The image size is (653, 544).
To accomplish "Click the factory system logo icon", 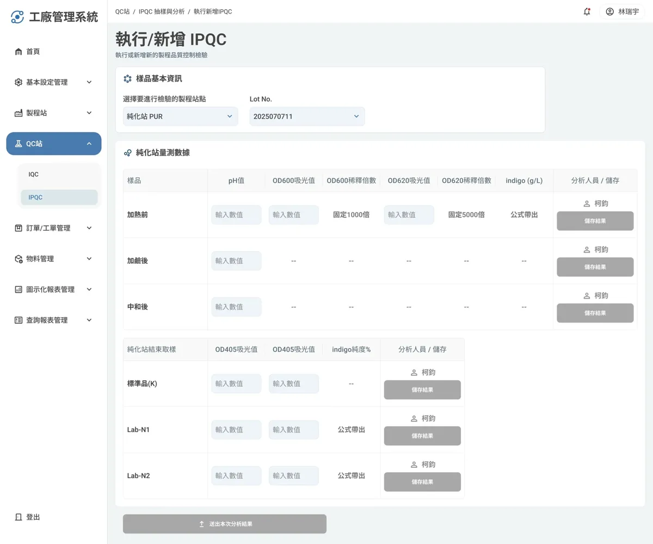I will [17, 17].
